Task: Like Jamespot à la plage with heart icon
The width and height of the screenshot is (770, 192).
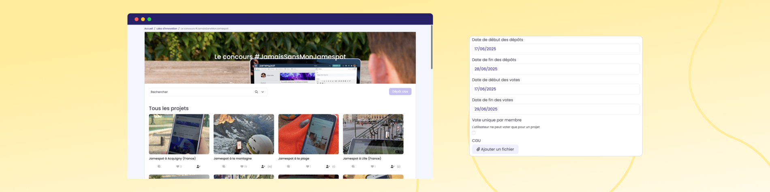Action: (x=307, y=166)
